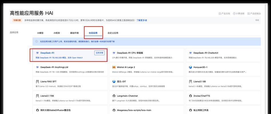Click the 2noise/ChatTTS card title
This screenshot has width=271, height=114.
pyautogui.click(x=202, y=96)
